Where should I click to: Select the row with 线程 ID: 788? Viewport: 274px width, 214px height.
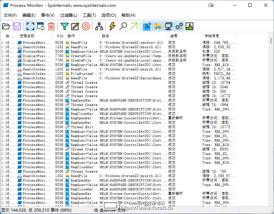coord(118,171)
